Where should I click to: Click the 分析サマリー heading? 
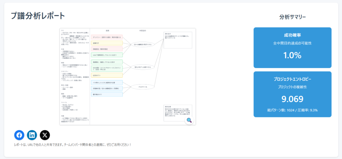[x=293, y=17]
